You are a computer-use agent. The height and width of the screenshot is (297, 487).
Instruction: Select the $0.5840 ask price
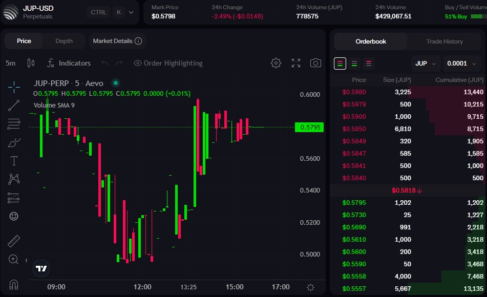(x=354, y=178)
